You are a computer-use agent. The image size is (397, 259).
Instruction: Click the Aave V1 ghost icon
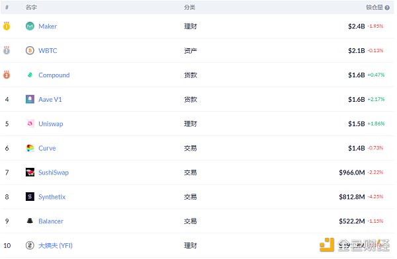coord(30,99)
